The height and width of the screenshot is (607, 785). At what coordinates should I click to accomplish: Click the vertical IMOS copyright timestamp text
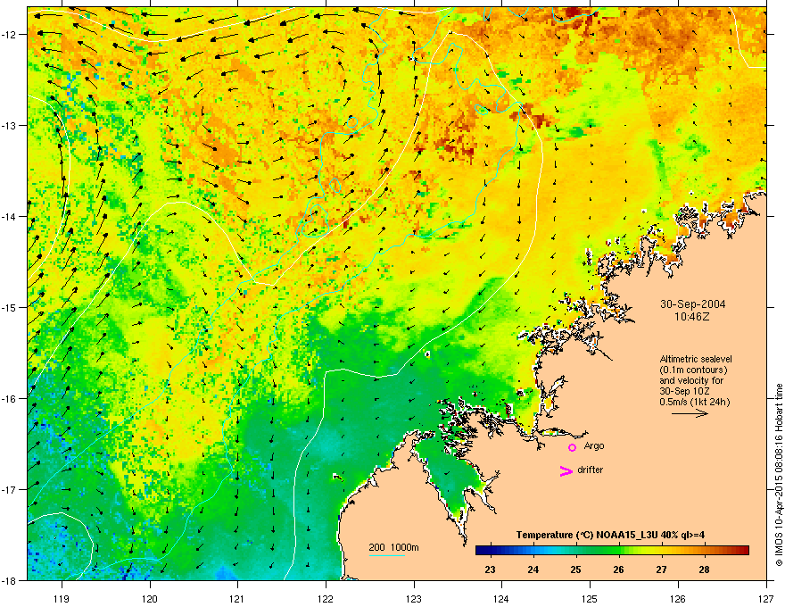point(779,475)
